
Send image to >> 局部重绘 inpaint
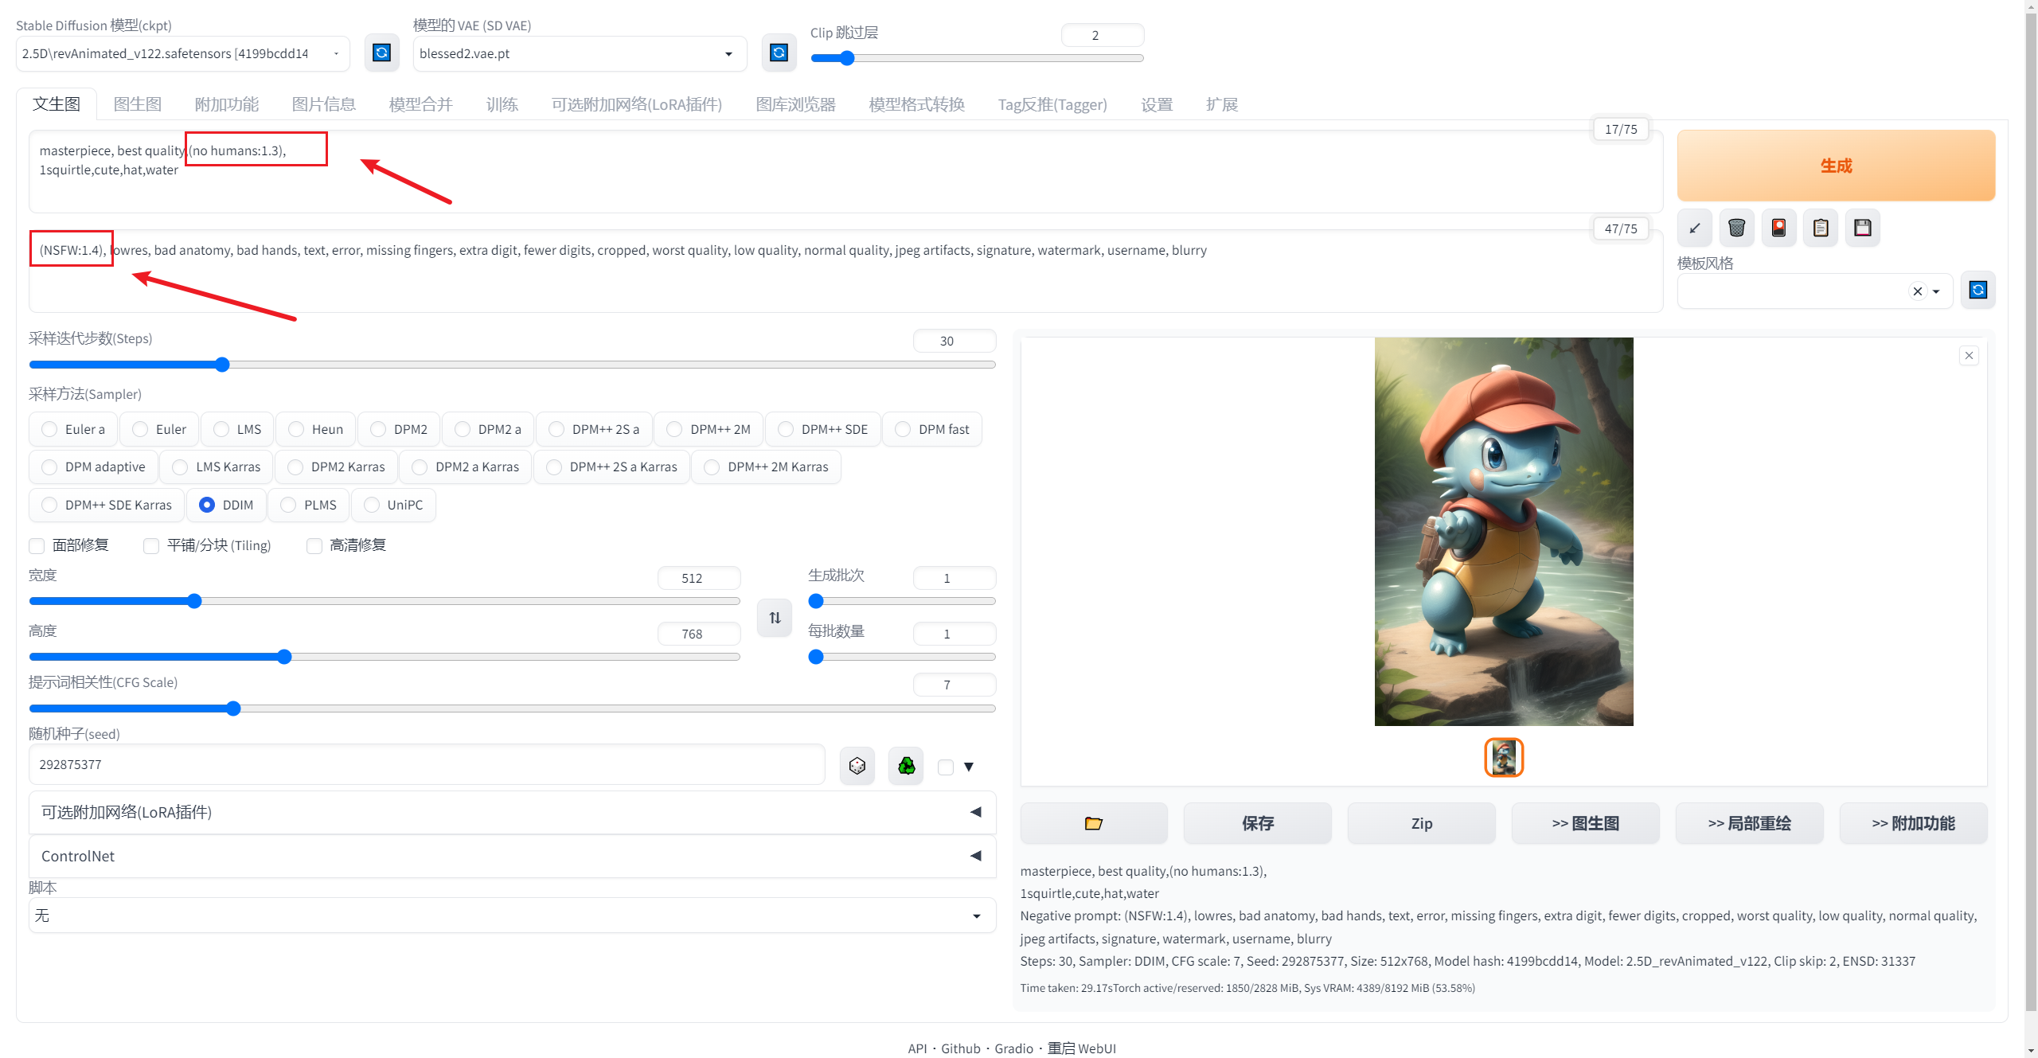point(1749,823)
